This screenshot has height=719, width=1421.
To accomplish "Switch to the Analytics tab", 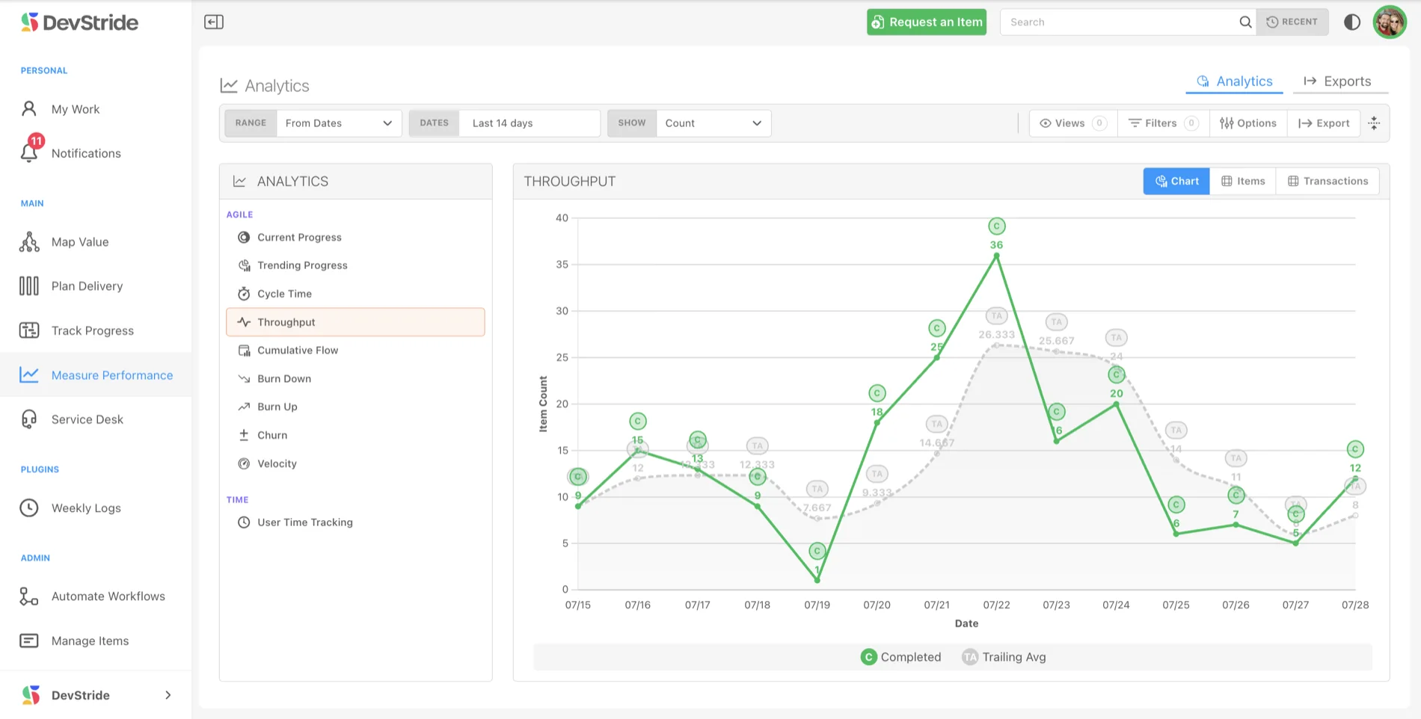I will pyautogui.click(x=1235, y=81).
